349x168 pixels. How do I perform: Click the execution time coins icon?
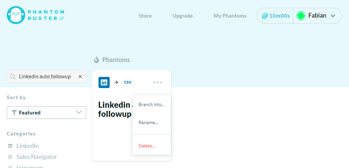265,16
